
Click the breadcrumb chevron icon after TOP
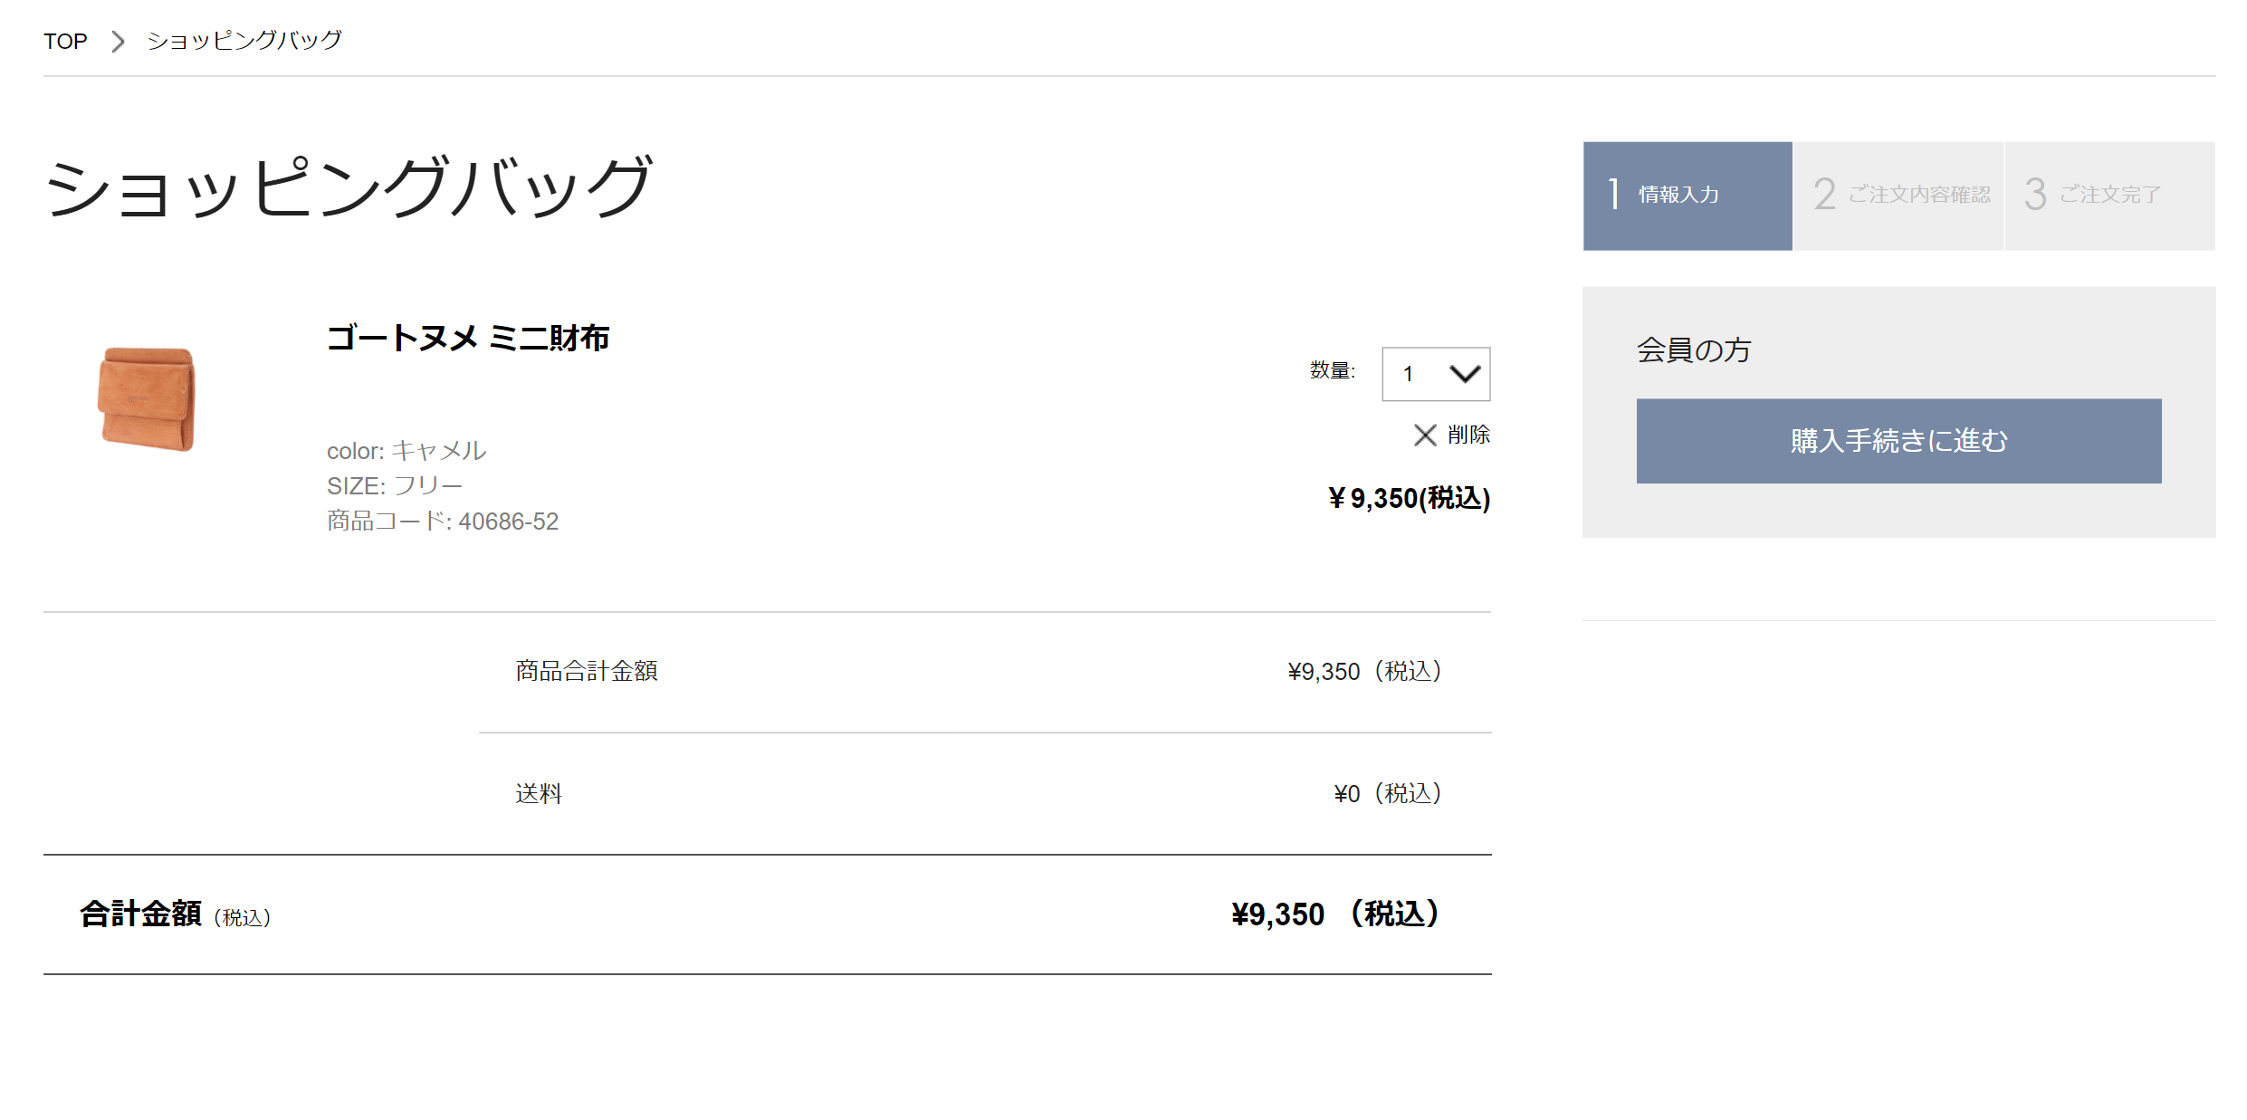click(118, 41)
